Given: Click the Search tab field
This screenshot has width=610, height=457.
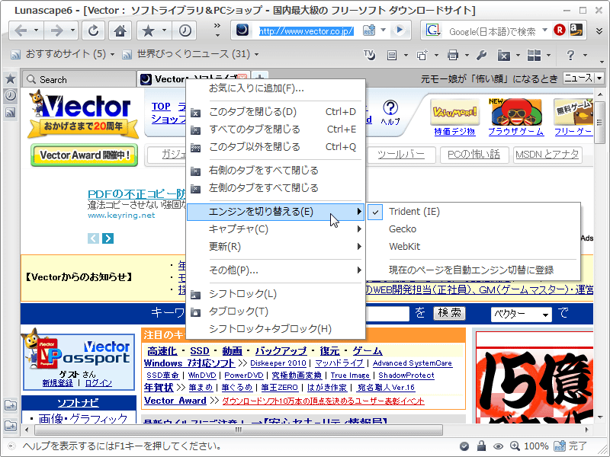Looking at the screenshot, I should [79, 80].
